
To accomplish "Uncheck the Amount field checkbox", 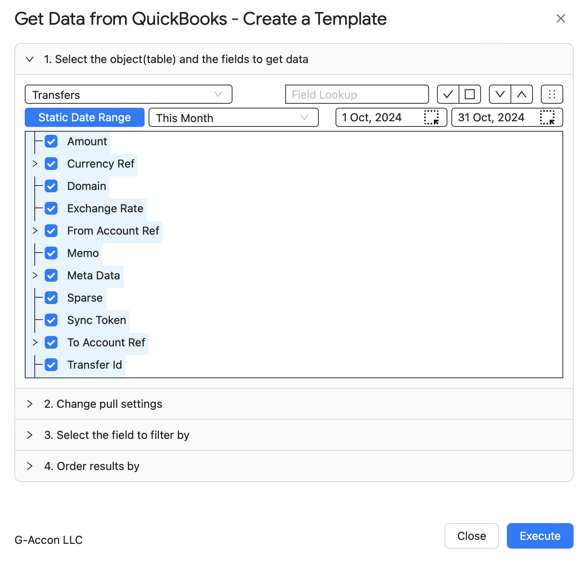I will click(51, 141).
